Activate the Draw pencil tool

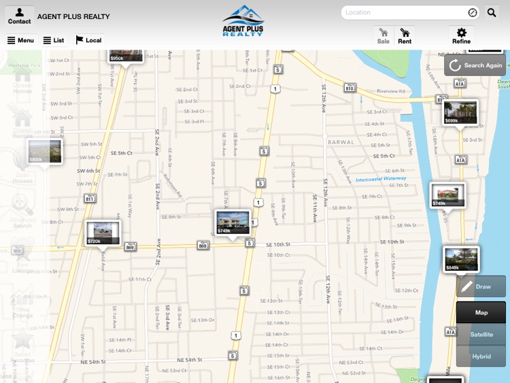coord(481,286)
